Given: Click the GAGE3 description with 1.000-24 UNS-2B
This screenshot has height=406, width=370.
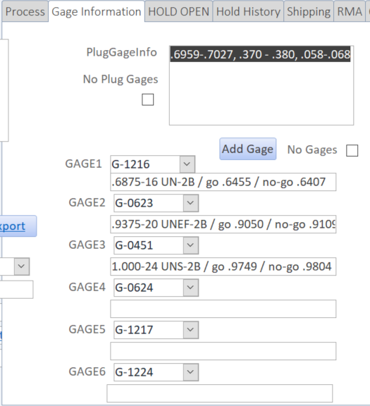Looking at the screenshot, I should tap(223, 266).
